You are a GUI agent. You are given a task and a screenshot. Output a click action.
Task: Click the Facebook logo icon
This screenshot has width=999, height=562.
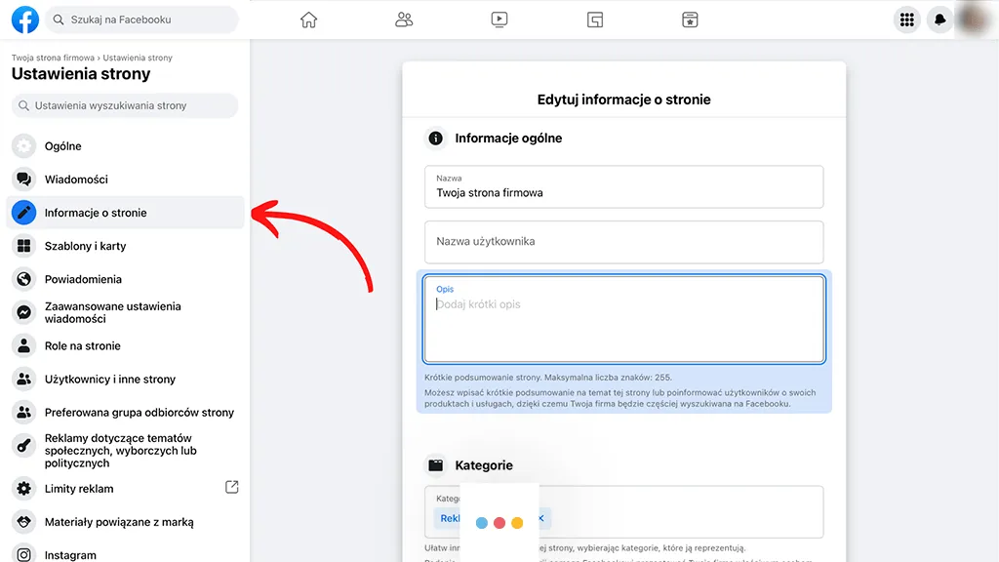24,19
